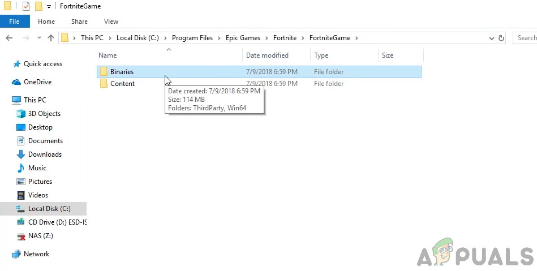Image resolution: width=537 pixels, height=271 pixels.
Task: Click the Search input box
Action: point(525,38)
